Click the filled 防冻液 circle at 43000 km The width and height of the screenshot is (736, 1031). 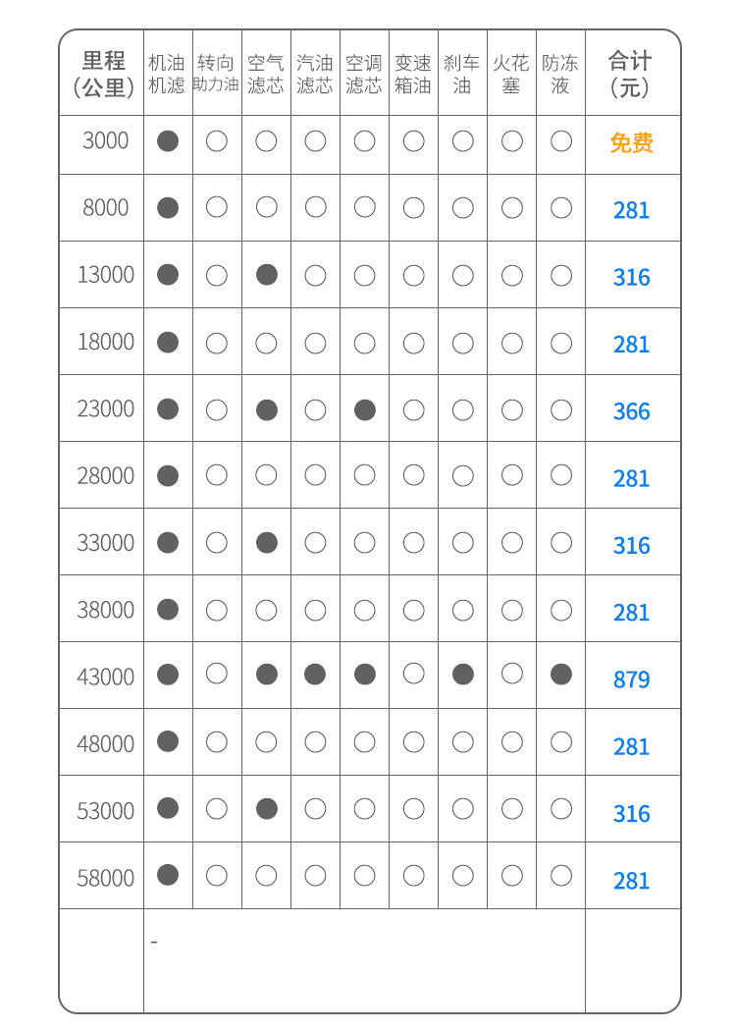[x=560, y=674]
